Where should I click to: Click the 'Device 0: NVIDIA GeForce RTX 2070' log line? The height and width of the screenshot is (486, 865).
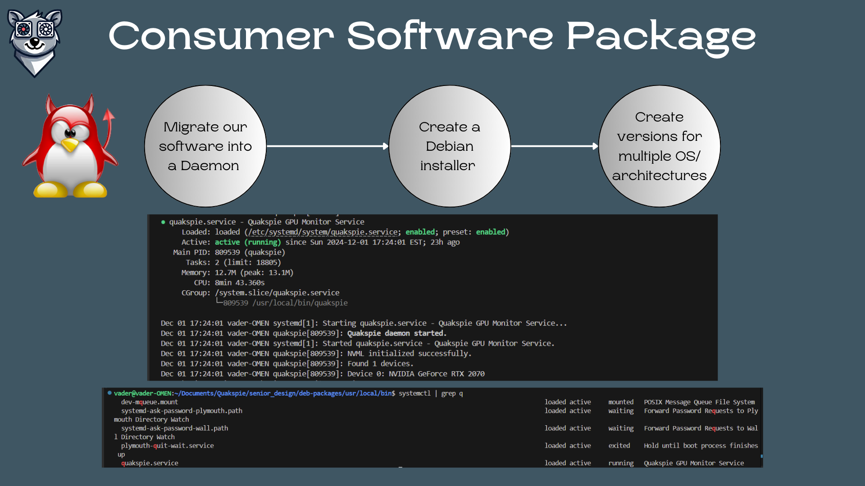(415, 374)
